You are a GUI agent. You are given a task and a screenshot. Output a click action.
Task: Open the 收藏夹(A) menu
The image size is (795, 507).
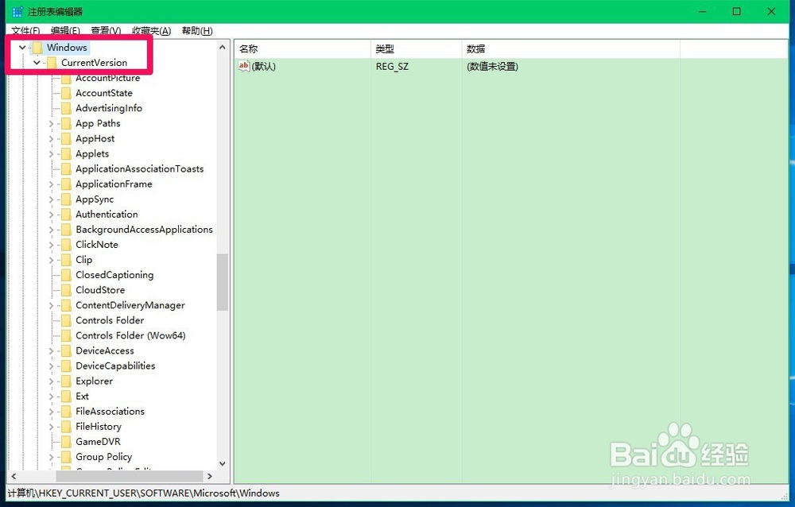pyautogui.click(x=152, y=31)
